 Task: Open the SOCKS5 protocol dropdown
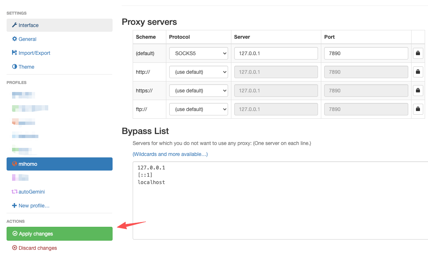[198, 53]
